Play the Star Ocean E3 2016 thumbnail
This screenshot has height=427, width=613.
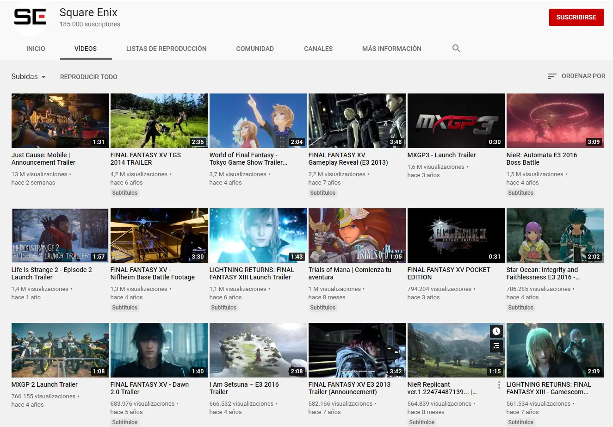[x=555, y=235]
